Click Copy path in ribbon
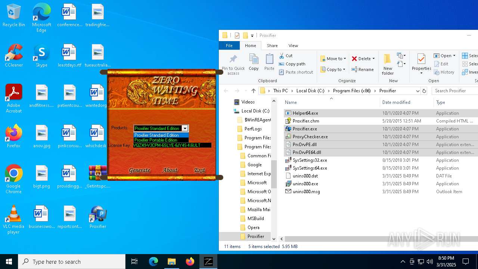 click(x=292, y=64)
